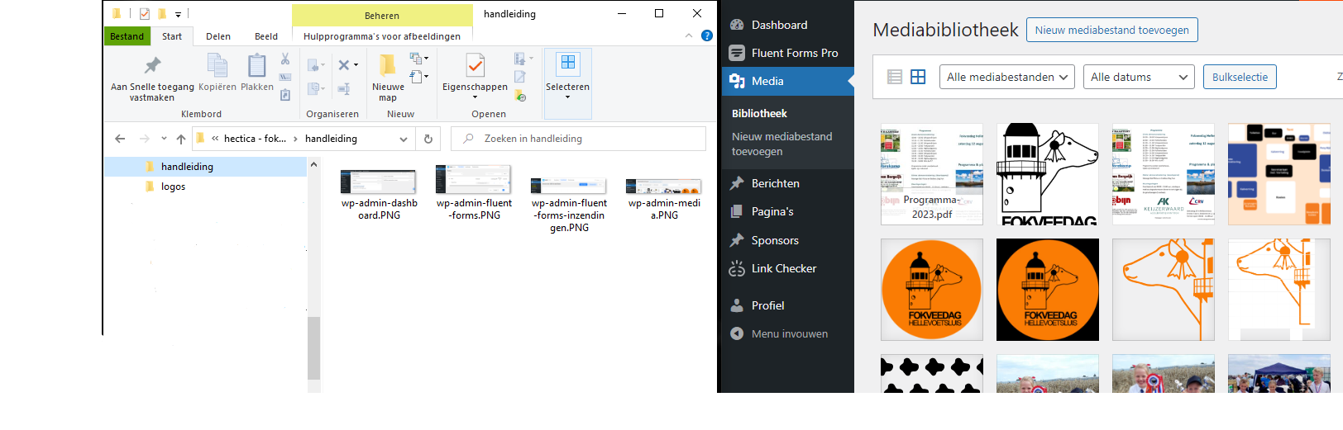Expand the Eigenschappen dropdown
The height and width of the screenshot is (430, 1343).
tap(475, 97)
